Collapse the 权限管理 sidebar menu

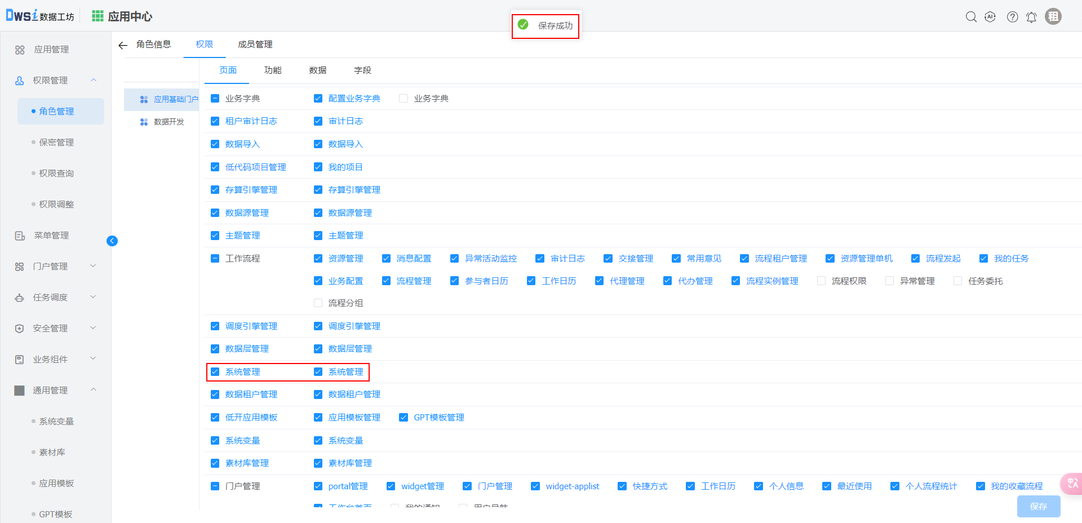[94, 80]
